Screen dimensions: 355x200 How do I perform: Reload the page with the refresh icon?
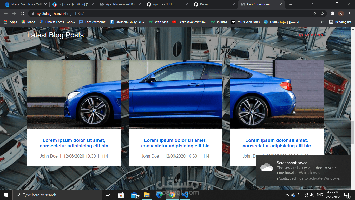22,14
